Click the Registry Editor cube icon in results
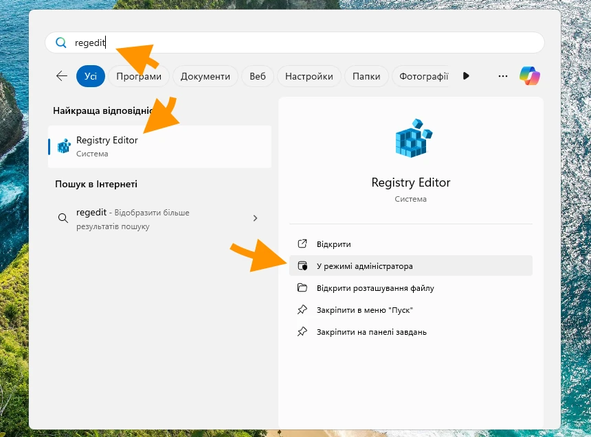 [64, 146]
